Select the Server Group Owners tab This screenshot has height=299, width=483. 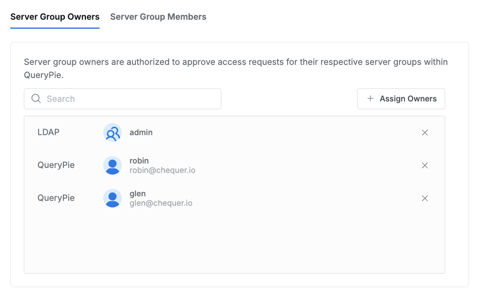pos(55,17)
